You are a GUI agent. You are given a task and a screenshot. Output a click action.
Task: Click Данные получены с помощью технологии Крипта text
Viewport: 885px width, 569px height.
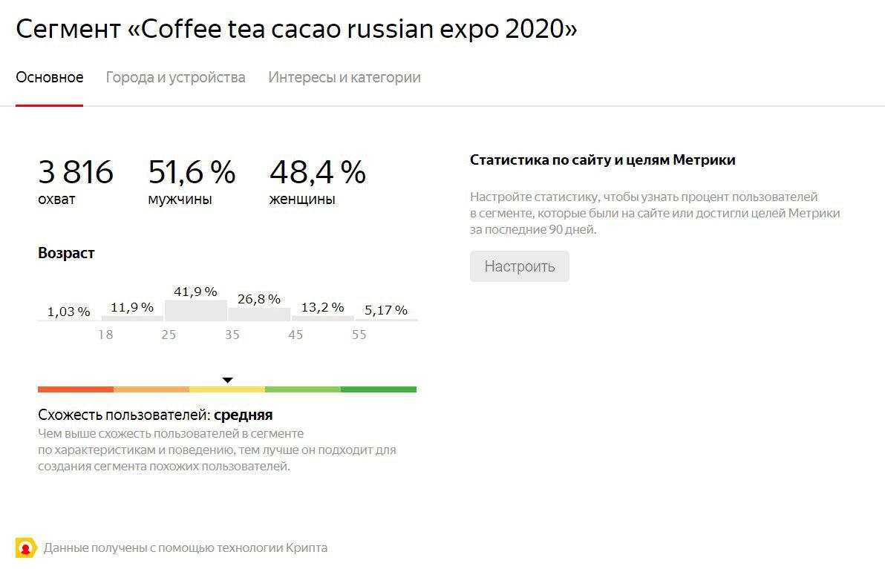(185, 547)
